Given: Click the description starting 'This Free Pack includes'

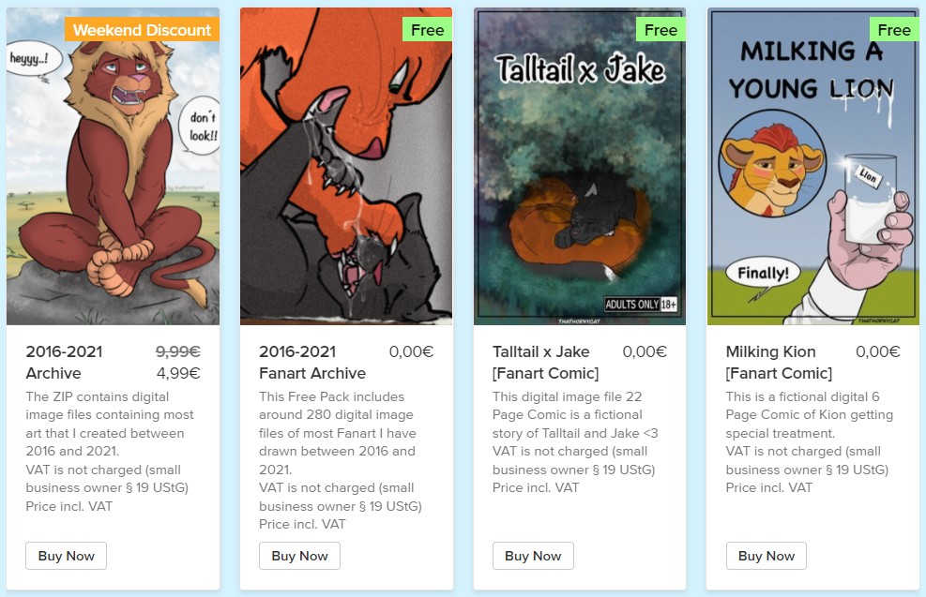Looking at the screenshot, I should tap(341, 460).
